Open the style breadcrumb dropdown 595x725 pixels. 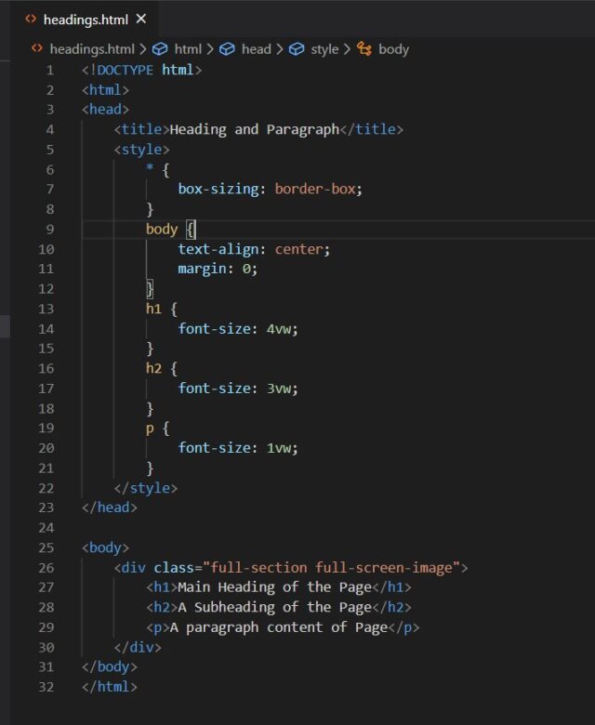(324, 49)
